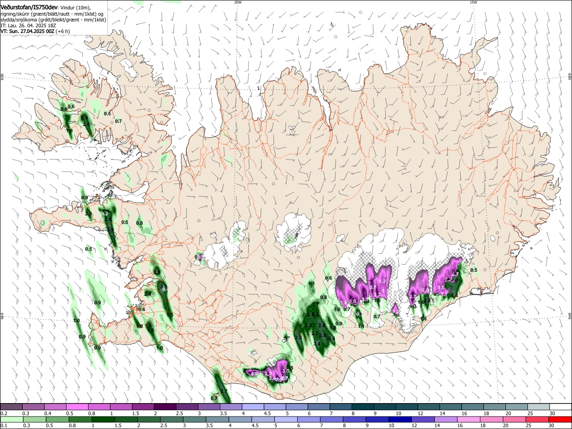
Task: Click the 'slydda/snjókoma' legend description line
Action: click(53, 20)
